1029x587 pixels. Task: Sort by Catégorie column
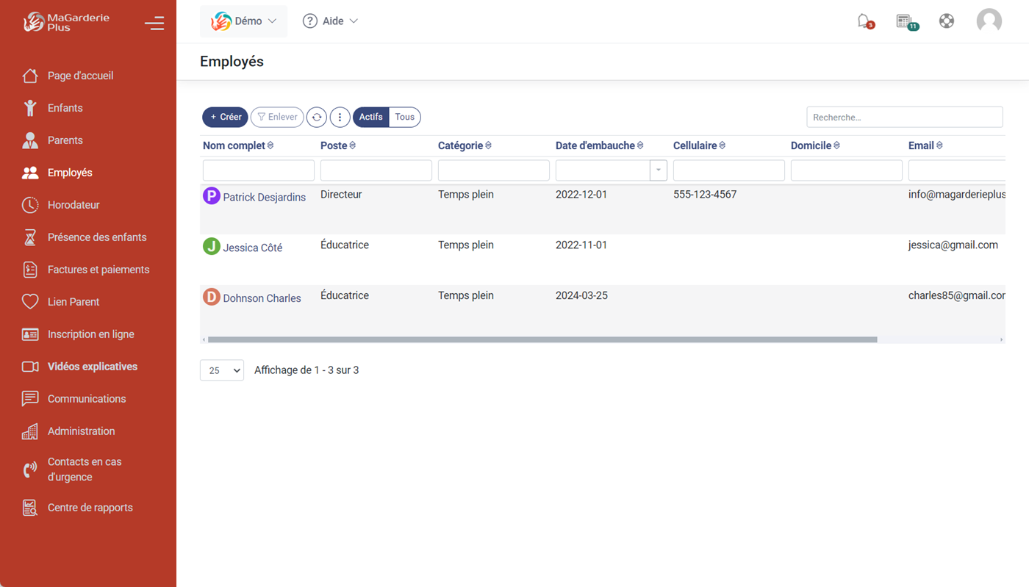[x=465, y=145]
